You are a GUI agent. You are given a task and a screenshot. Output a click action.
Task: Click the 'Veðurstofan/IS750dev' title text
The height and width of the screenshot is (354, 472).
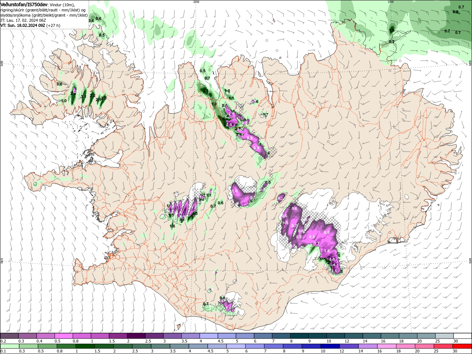pyautogui.click(x=24, y=4)
